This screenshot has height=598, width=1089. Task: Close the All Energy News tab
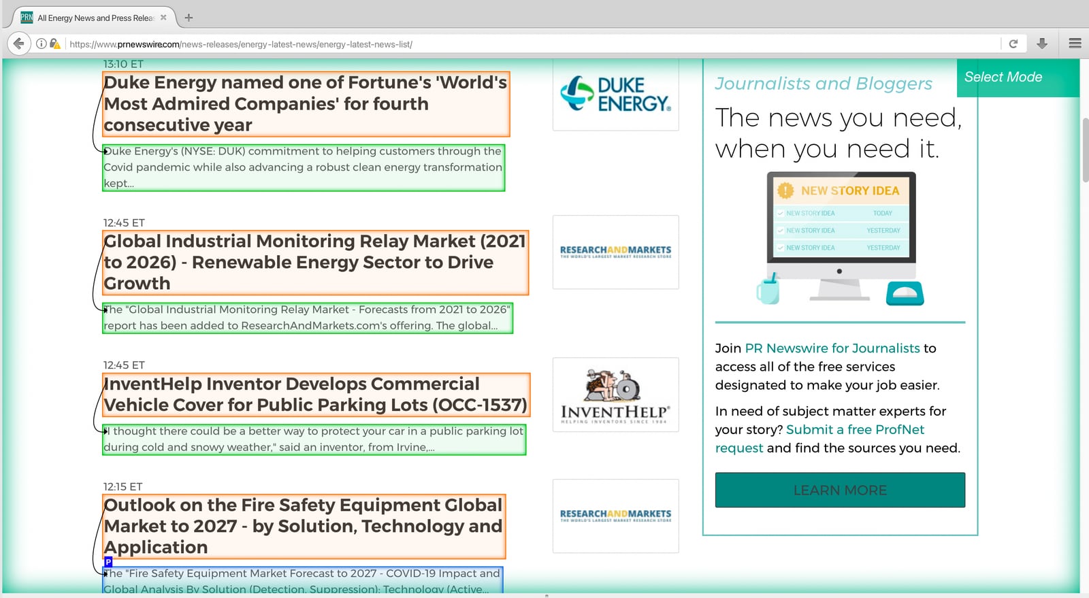point(163,18)
